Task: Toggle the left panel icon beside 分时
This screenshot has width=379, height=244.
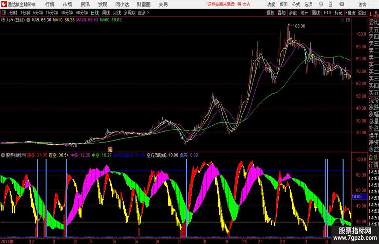Action: click(4, 13)
